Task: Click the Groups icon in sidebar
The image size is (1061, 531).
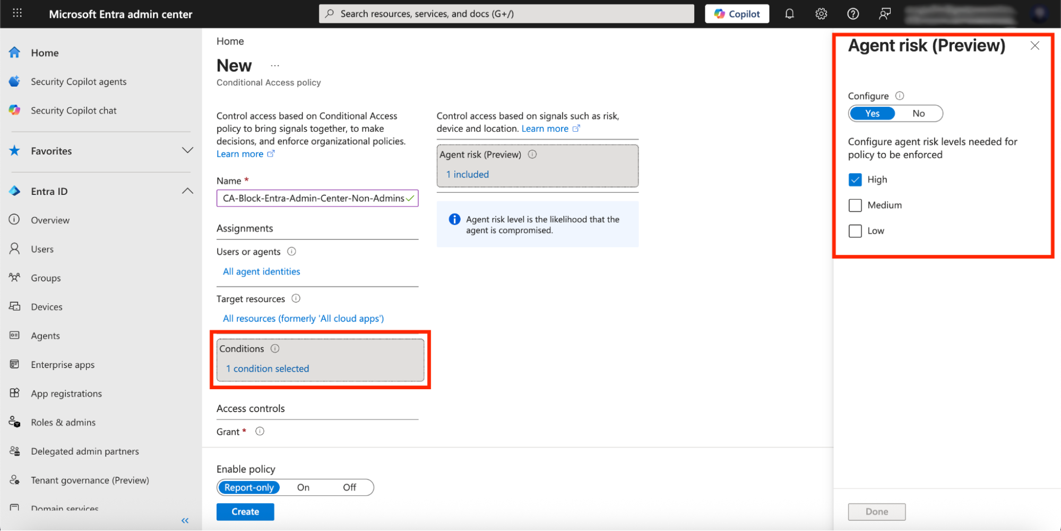Action: pos(15,278)
